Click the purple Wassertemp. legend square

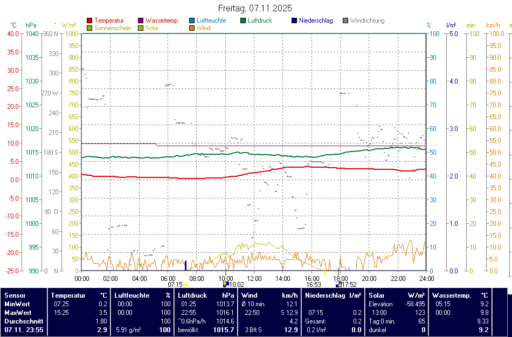[x=141, y=21]
